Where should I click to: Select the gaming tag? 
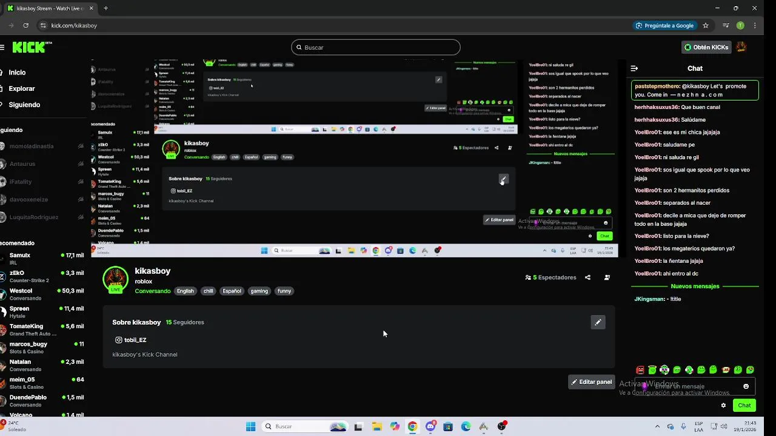259,291
